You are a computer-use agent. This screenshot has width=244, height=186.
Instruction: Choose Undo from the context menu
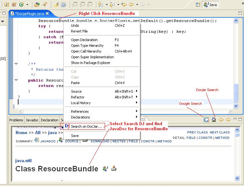coord(102,25)
